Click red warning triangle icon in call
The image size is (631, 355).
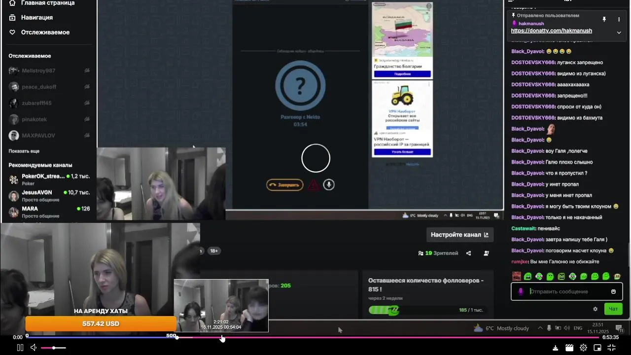[314, 185]
